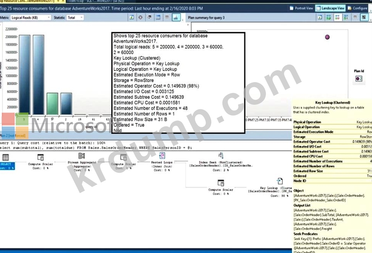372x253 pixels.
Task: Click the SELECT operator node in plan
Action: pos(6,157)
